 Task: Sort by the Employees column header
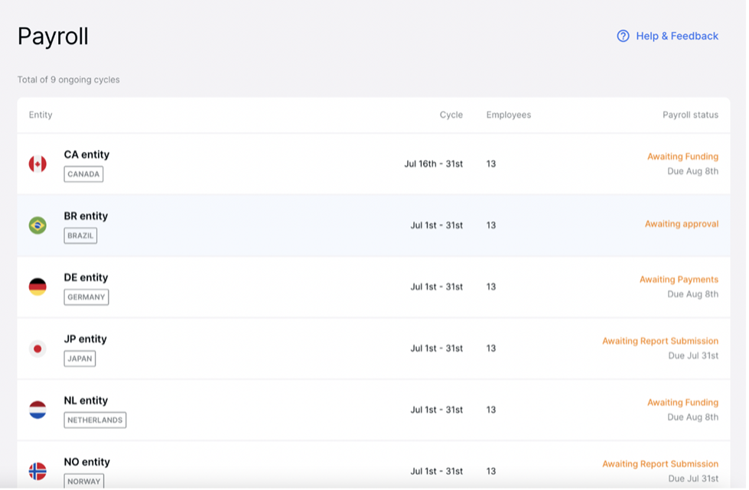[x=509, y=115]
